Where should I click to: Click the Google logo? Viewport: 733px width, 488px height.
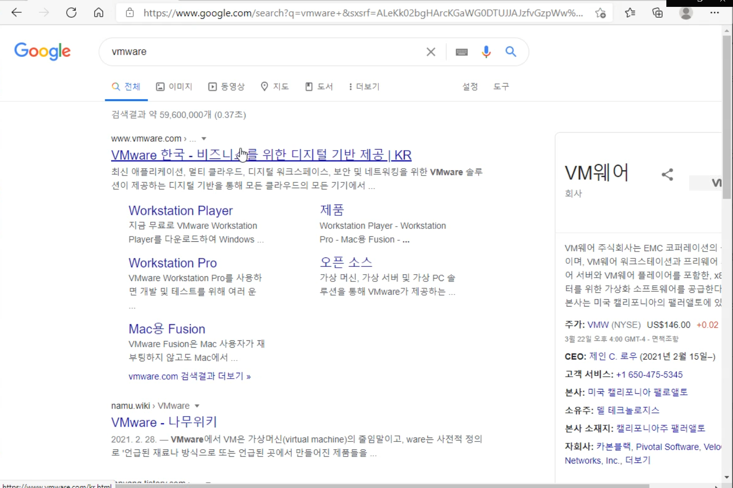42,51
